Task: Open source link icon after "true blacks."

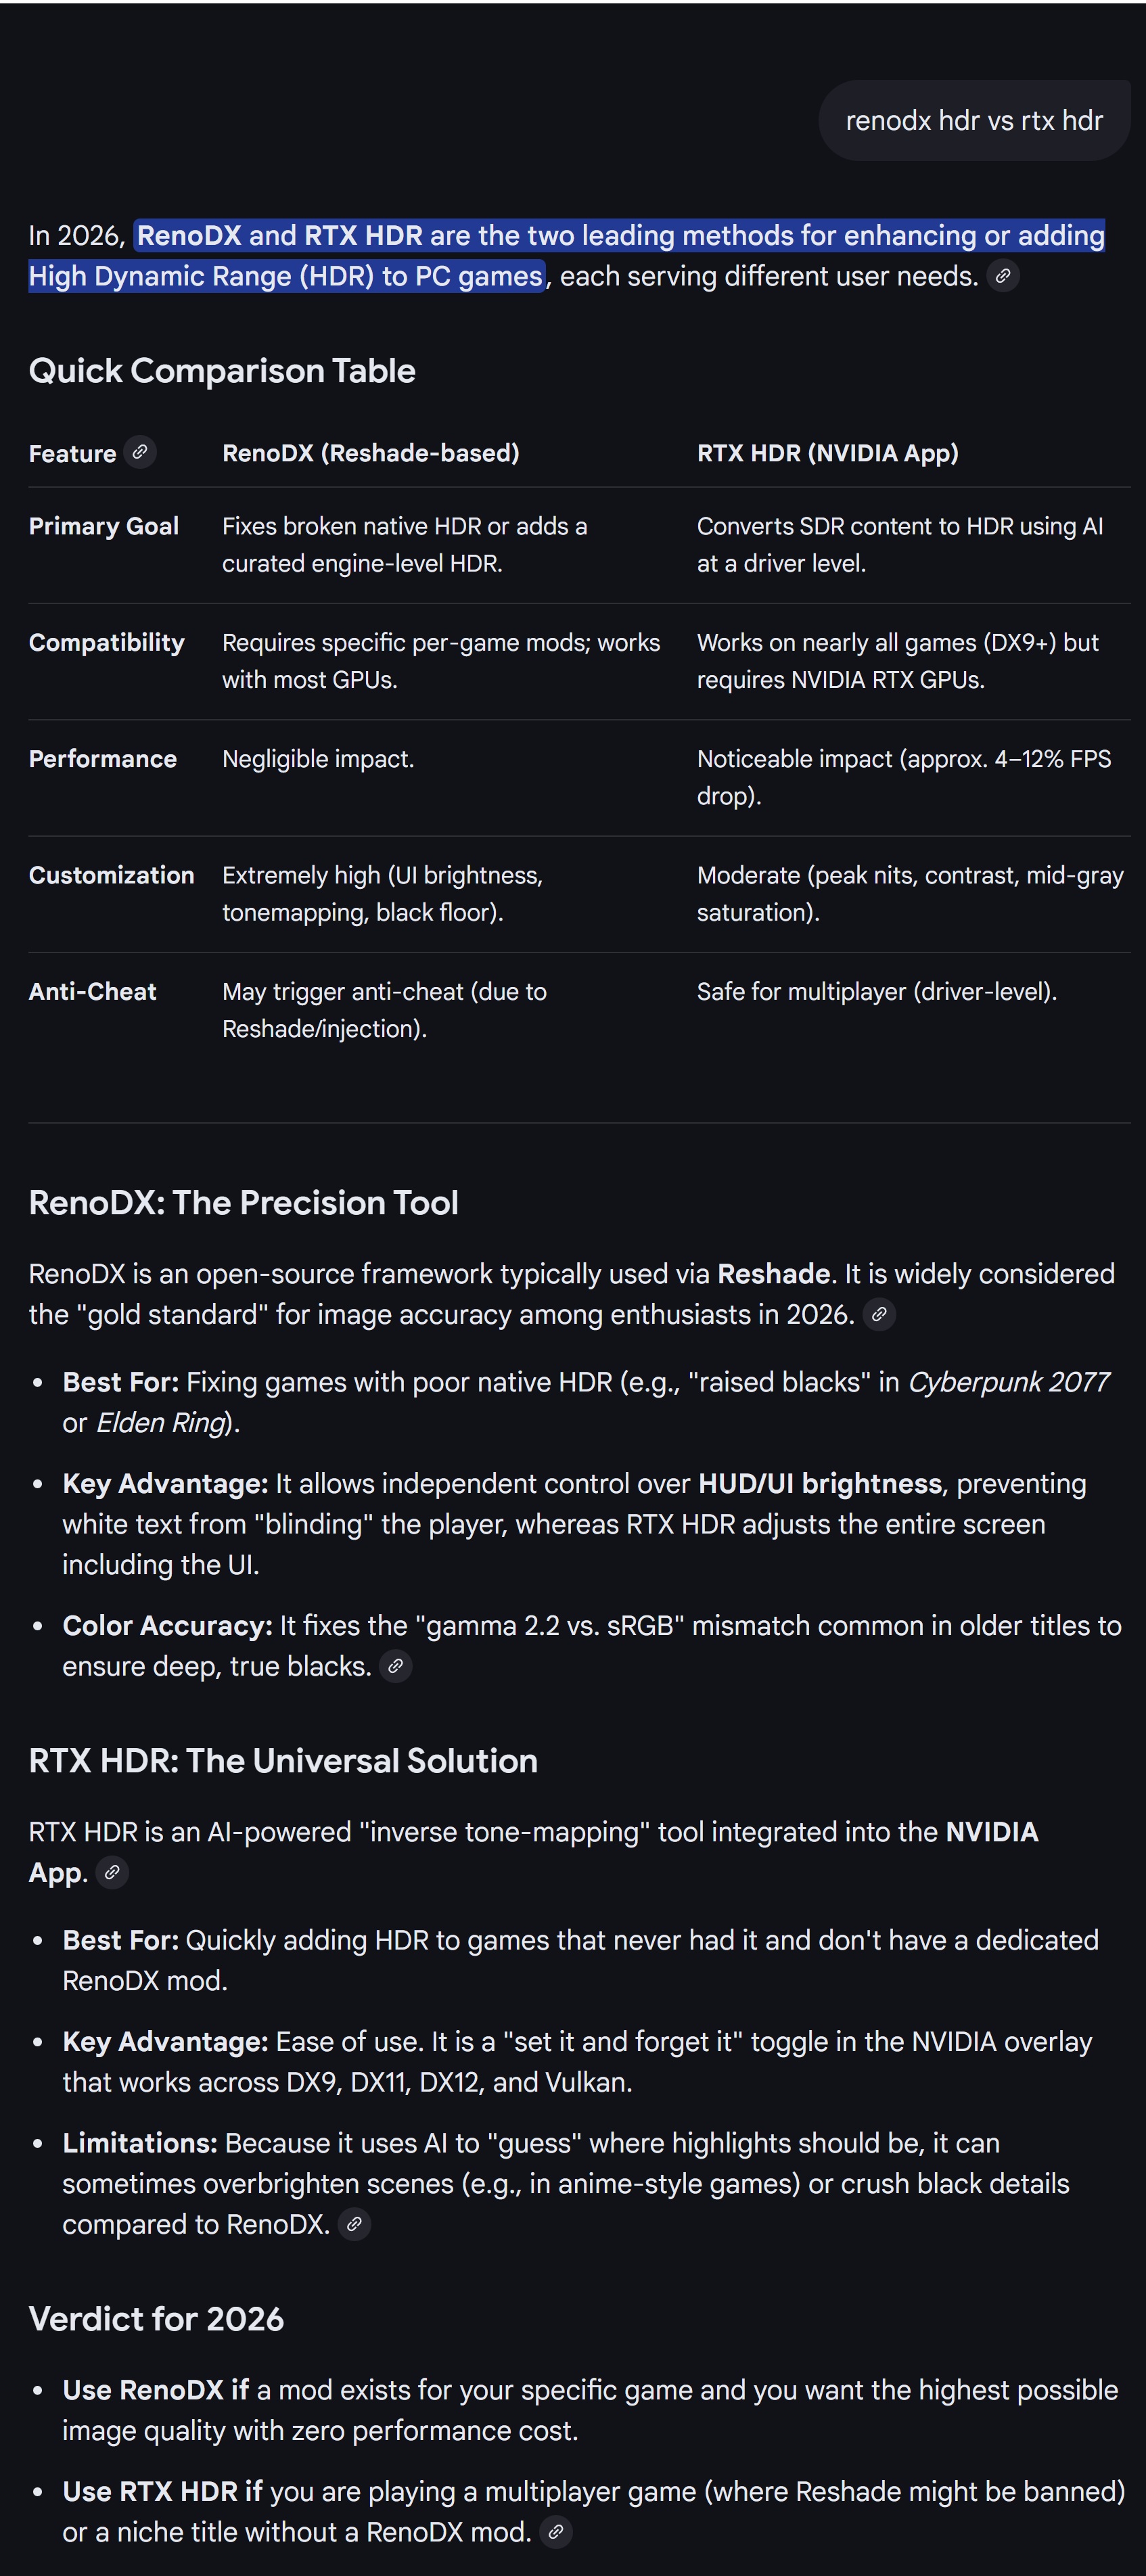Action: 396,1666
